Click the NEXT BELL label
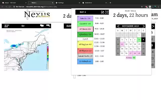This screenshot has width=161, height=100. point(130,11)
